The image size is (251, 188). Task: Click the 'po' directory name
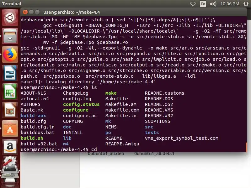coord(108,133)
